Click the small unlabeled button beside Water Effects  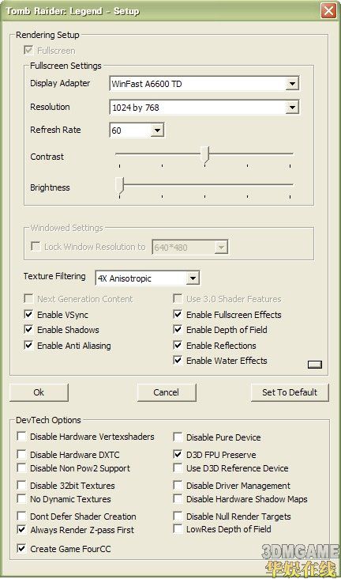[x=314, y=365]
